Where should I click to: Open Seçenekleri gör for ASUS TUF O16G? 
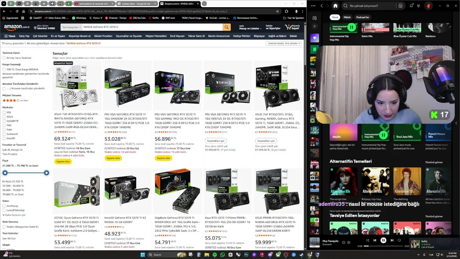tap(266, 141)
